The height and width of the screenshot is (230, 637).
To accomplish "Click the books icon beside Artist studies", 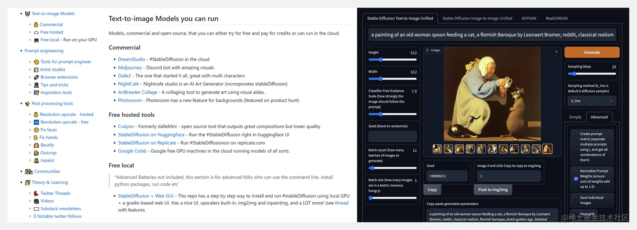I will [36, 69].
